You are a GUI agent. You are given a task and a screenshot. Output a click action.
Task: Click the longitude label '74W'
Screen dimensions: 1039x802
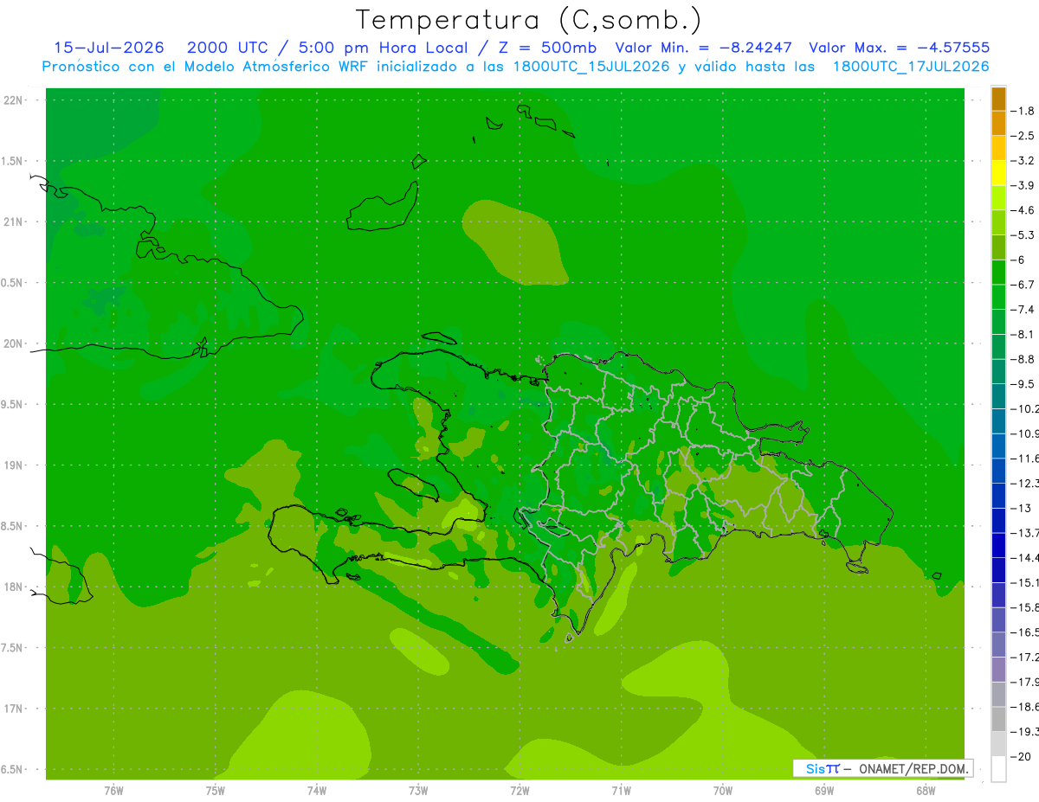pos(317,791)
